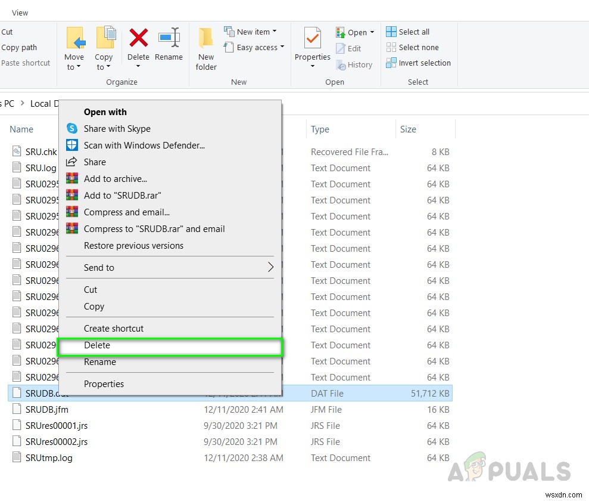Open the Easy access dropdown arrow
The image size is (589, 501).
tap(282, 47)
